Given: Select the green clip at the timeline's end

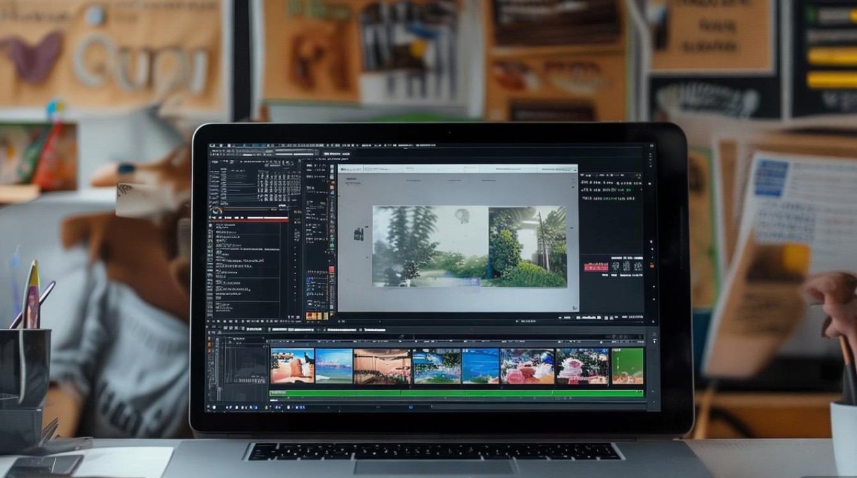Looking at the screenshot, I should [x=627, y=366].
